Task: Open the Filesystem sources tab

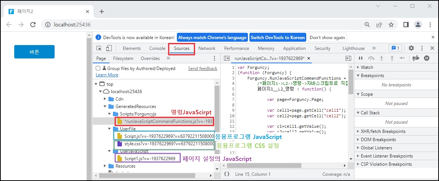Action: point(123,58)
